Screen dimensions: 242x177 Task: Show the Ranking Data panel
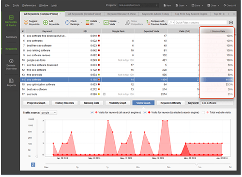(91, 103)
